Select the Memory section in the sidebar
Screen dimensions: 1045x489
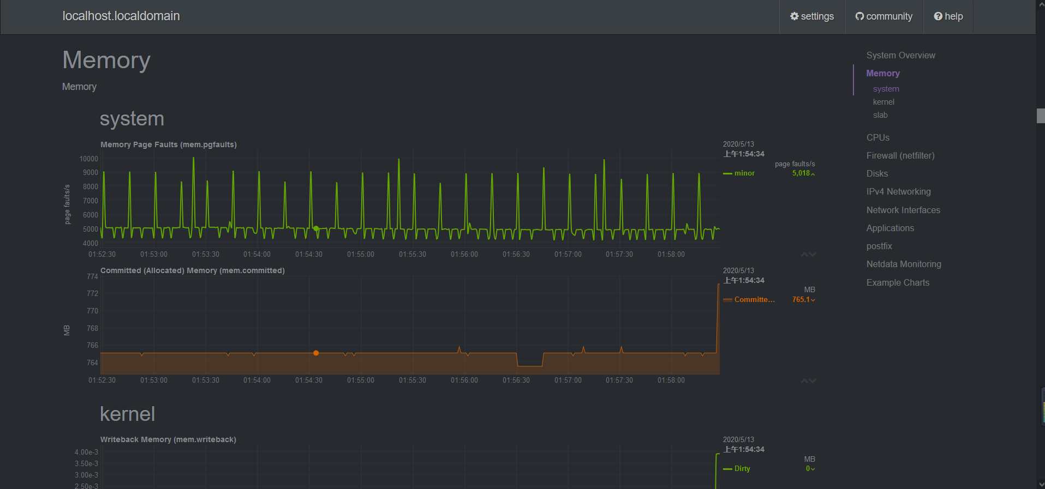click(883, 74)
